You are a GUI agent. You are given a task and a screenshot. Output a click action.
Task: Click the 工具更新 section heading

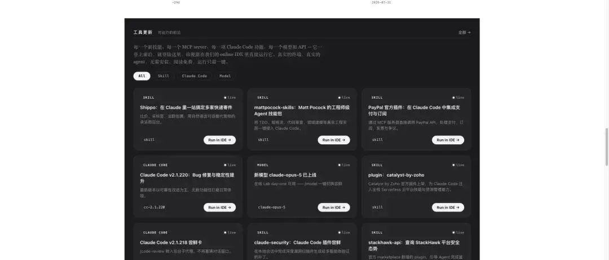tap(143, 33)
